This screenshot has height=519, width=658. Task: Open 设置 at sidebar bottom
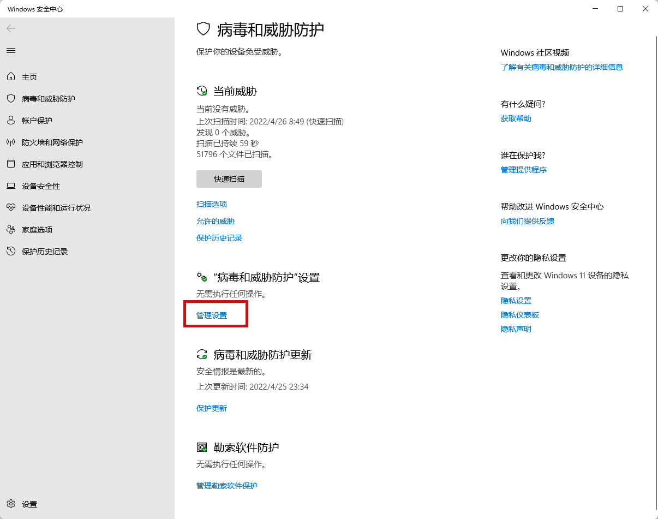[x=29, y=504]
